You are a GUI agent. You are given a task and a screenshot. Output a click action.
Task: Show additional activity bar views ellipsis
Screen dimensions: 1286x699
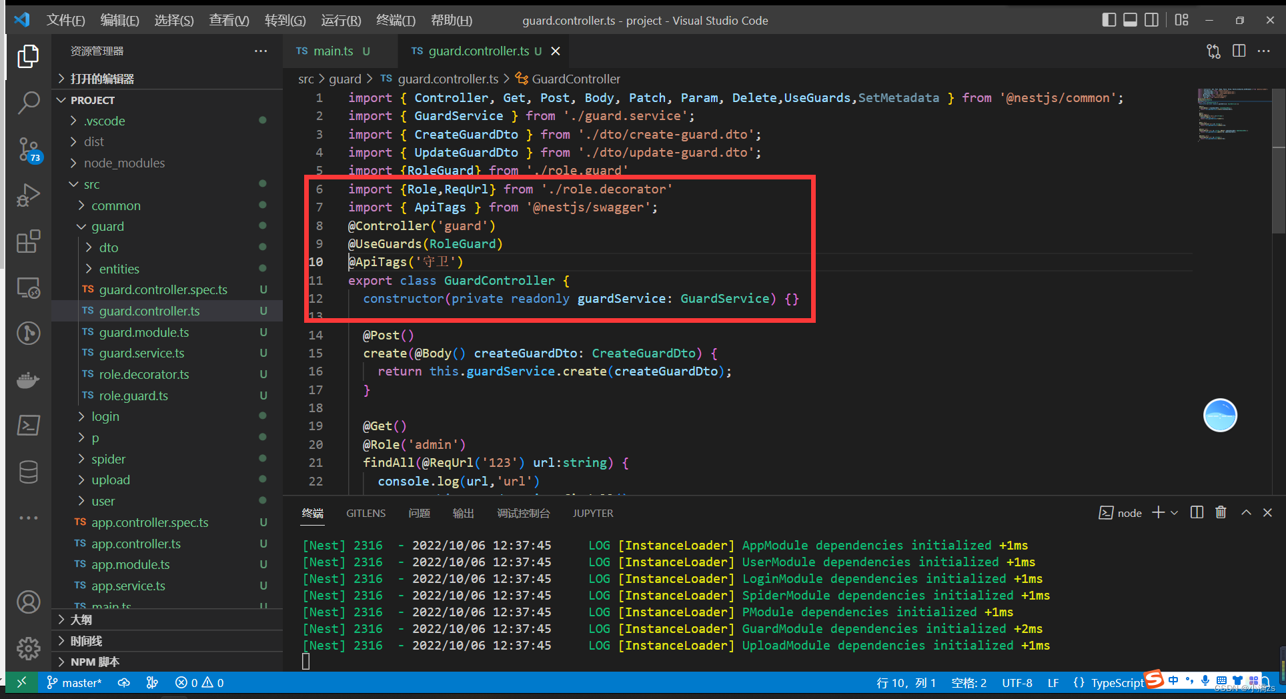(28, 518)
